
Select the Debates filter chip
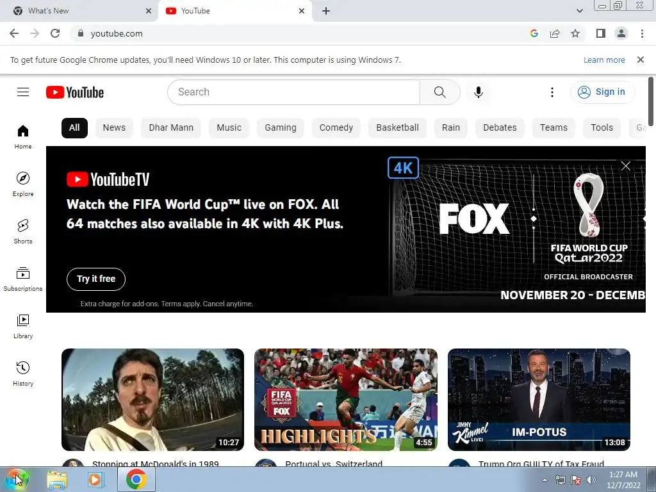pyautogui.click(x=500, y=128)
